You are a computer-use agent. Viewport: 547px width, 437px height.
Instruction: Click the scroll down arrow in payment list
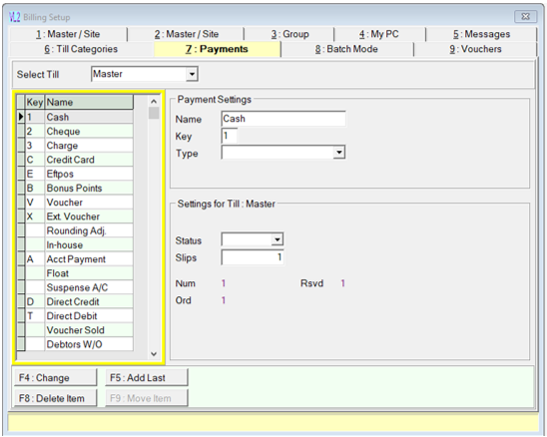pos(154,353)
